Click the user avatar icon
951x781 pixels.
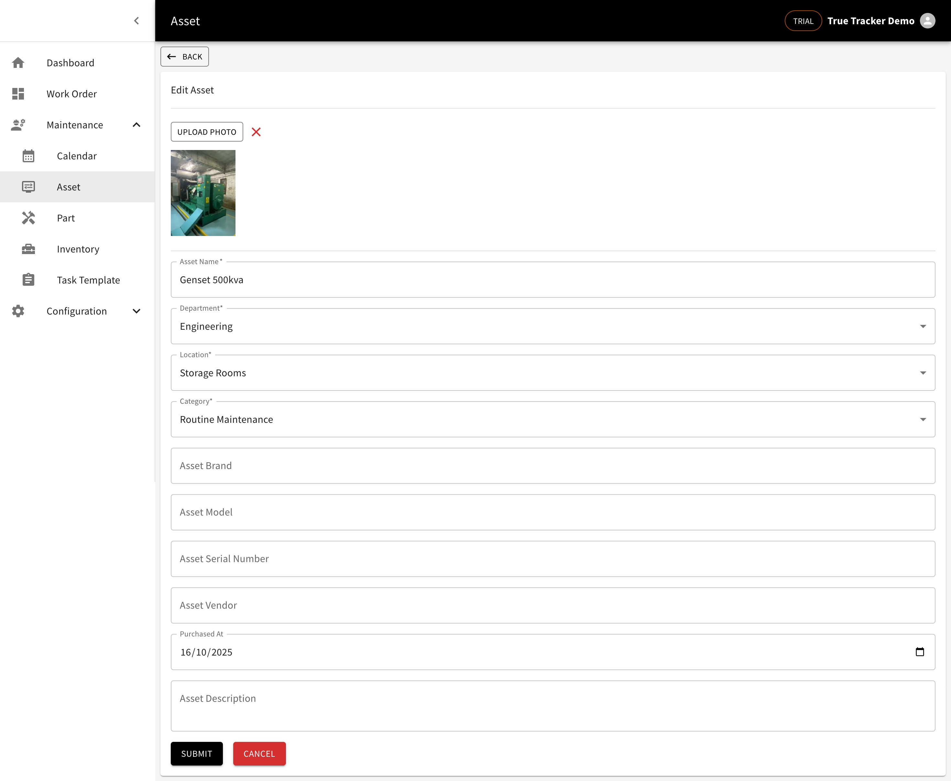pos(928,20)
